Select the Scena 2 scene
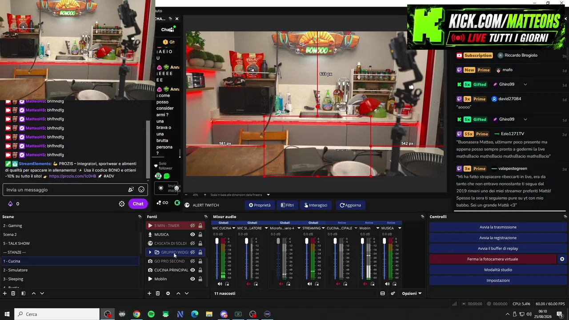Screen dimensions: 569x320 tap(70, 234)
